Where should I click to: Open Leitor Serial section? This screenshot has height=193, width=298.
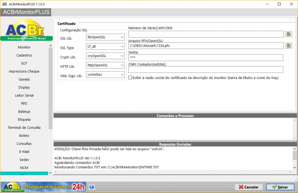coord(24,95)
